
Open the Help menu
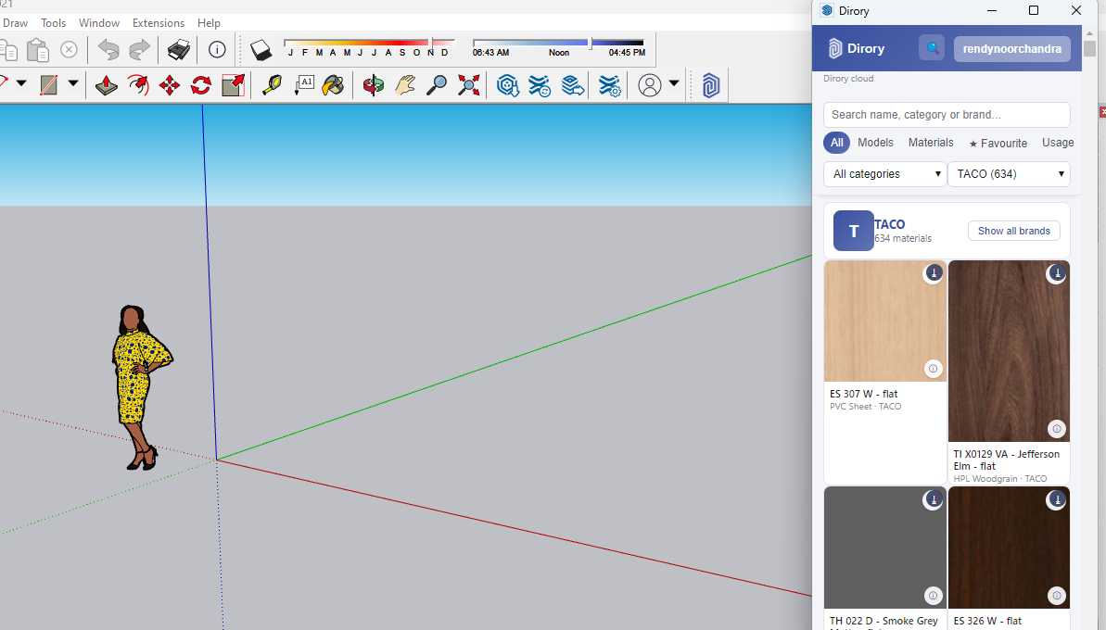(x=209, y=23)
